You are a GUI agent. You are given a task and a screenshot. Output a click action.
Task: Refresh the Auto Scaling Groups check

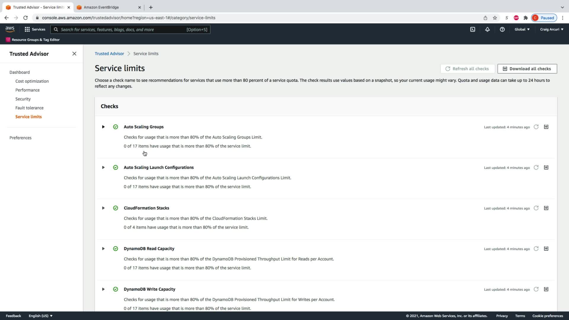(x=536, y=127)
